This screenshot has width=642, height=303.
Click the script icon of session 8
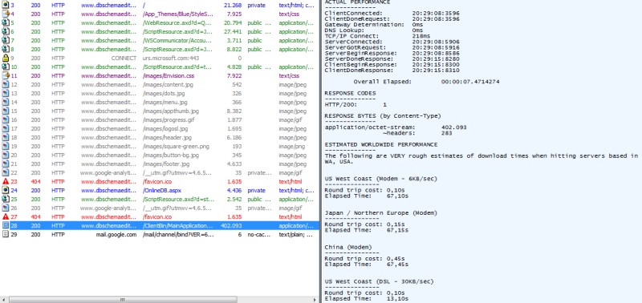coord(6,50)
